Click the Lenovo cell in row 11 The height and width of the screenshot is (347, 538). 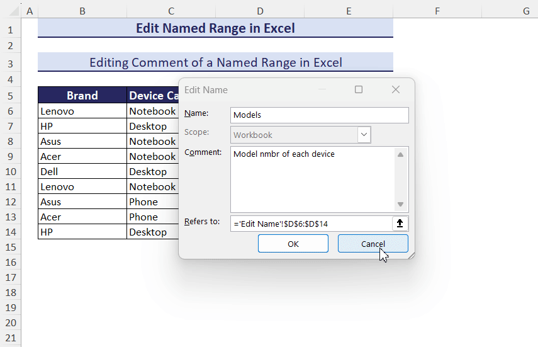click(x=82, y=186)
